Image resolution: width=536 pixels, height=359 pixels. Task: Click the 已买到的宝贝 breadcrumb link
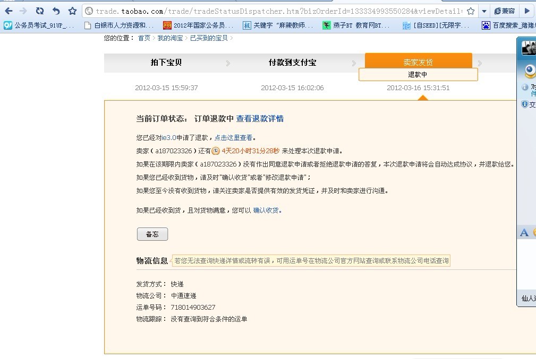tap(209, 38)
